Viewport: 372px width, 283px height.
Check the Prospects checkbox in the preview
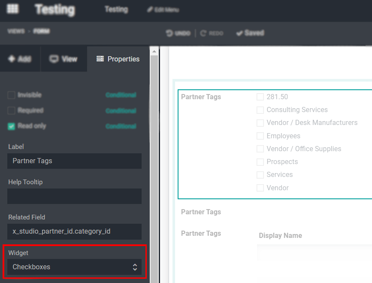pos(260,162)
